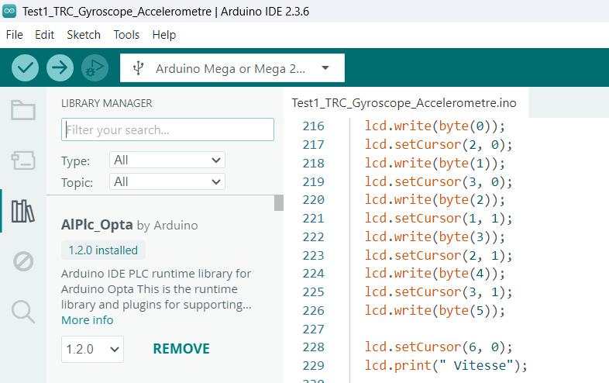The image size is (609, 383).
Task: Open the Topic filter dropdown
Action: [x=167, y=182]
